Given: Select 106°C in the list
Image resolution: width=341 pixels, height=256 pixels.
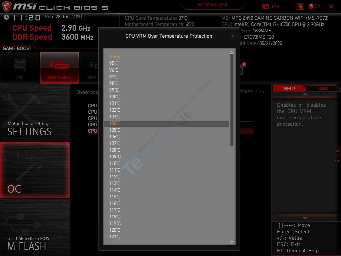Looking at the screenshot, I should 167,137.
